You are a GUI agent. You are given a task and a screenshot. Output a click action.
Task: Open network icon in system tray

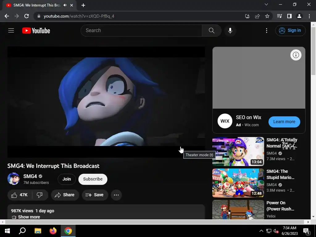pos(269,231)
